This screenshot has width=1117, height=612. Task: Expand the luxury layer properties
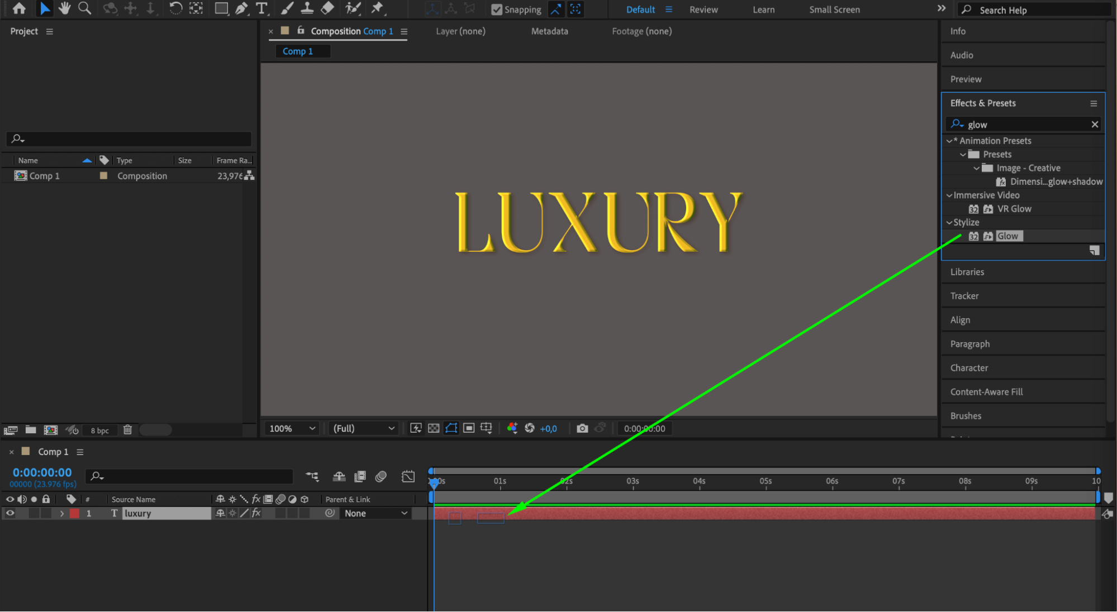point(62,513)
